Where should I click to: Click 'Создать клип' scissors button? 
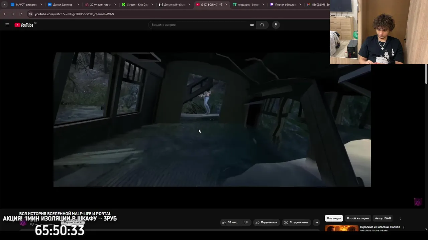pyautogui.click(x=296, y=222)
